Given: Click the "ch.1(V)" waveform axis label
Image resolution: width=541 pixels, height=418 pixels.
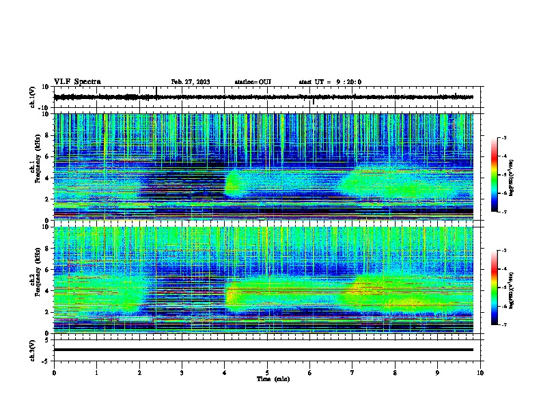Looking at the screenshot, I should tap(33, 97).
